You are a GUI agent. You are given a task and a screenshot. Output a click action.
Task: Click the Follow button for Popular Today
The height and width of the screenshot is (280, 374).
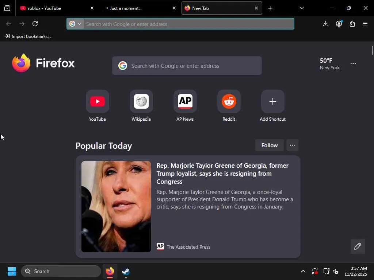point(270,145)
